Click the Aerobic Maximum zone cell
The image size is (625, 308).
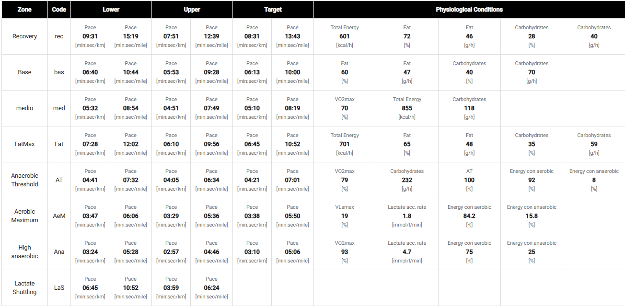[x=24, y=216]
